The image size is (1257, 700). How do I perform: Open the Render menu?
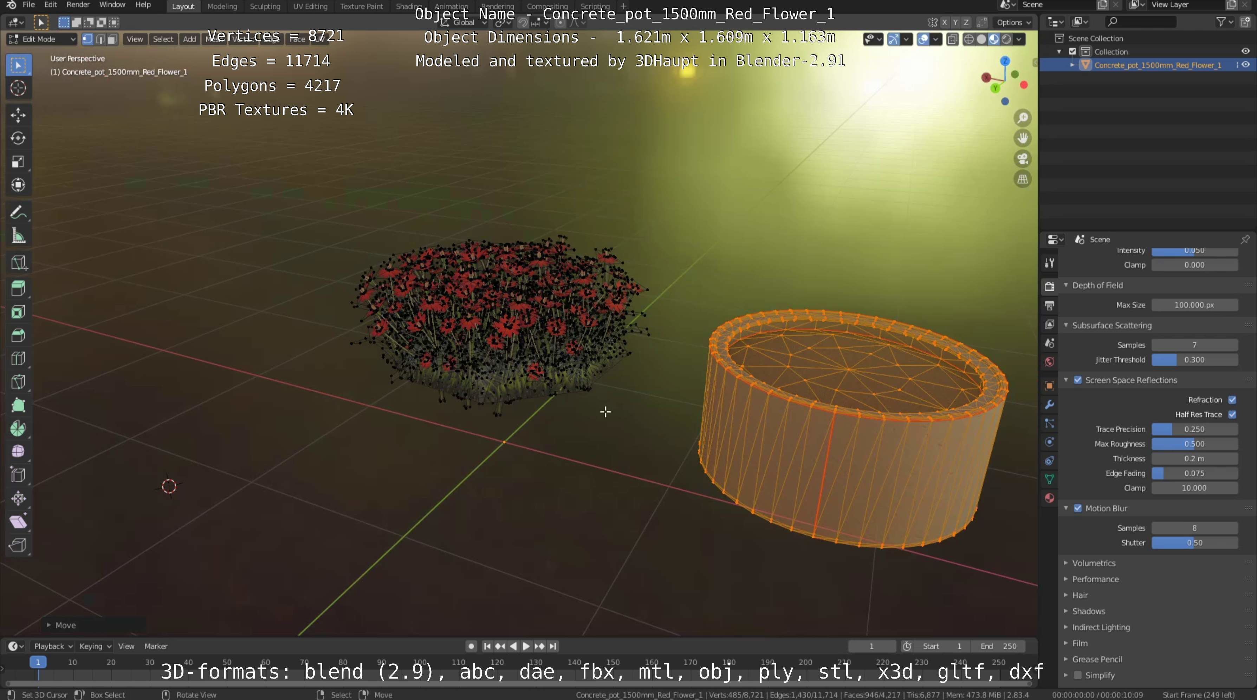(78, 5)
